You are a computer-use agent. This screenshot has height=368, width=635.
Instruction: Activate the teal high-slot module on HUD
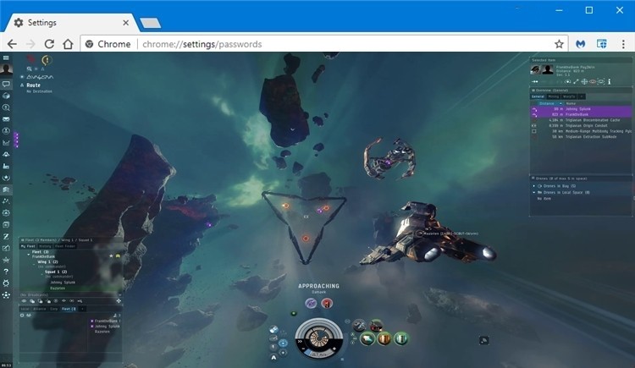point(367,339)
